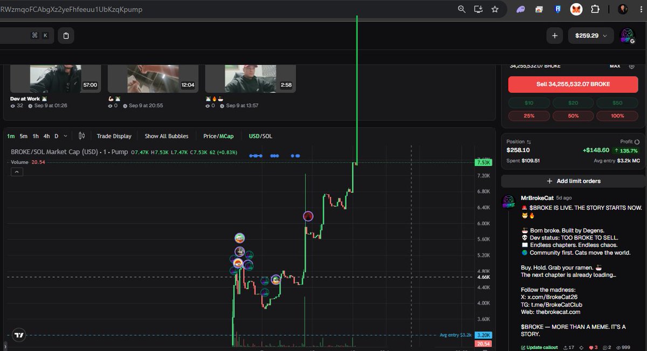
Task: Open the Chrome three-dot menu
Action: tap(641, 9)
